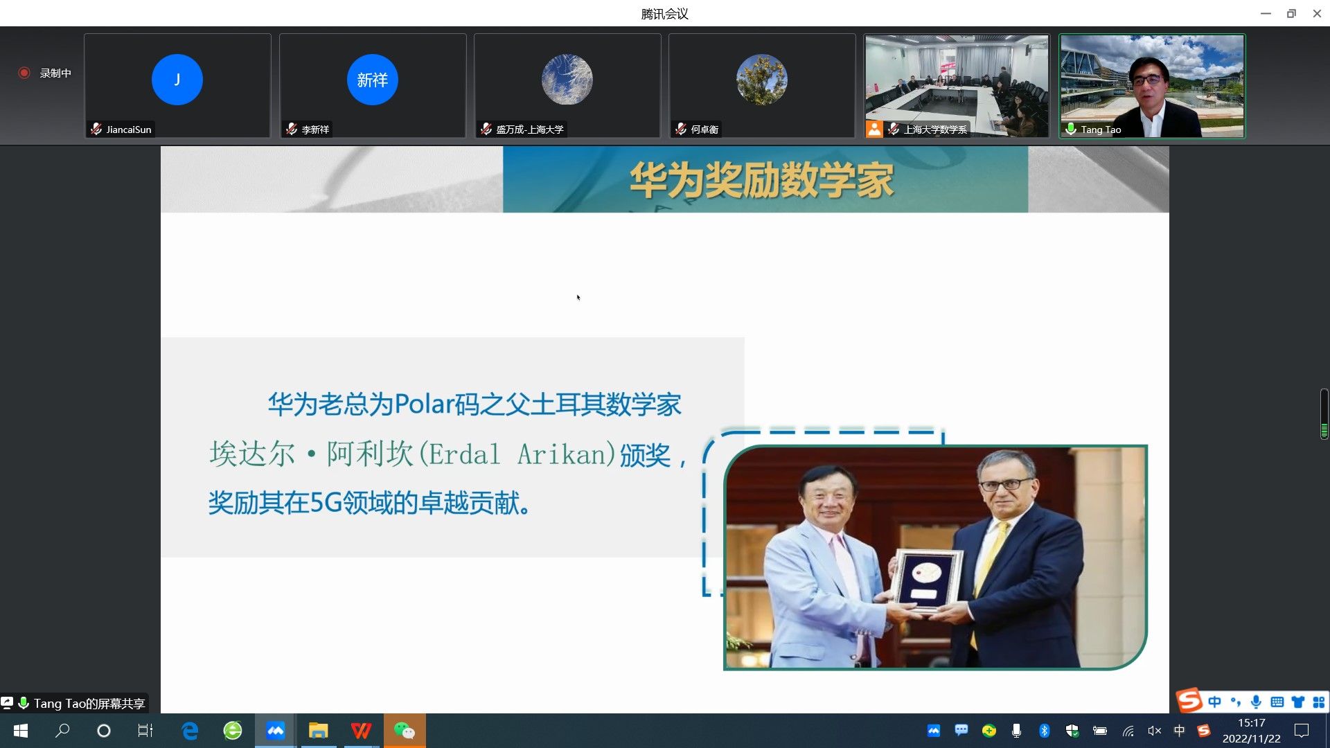Toggle Sogou 中 Chinese/English input mode
Viewport: 1330px width, 748px height.
(x=1214, y=702)
